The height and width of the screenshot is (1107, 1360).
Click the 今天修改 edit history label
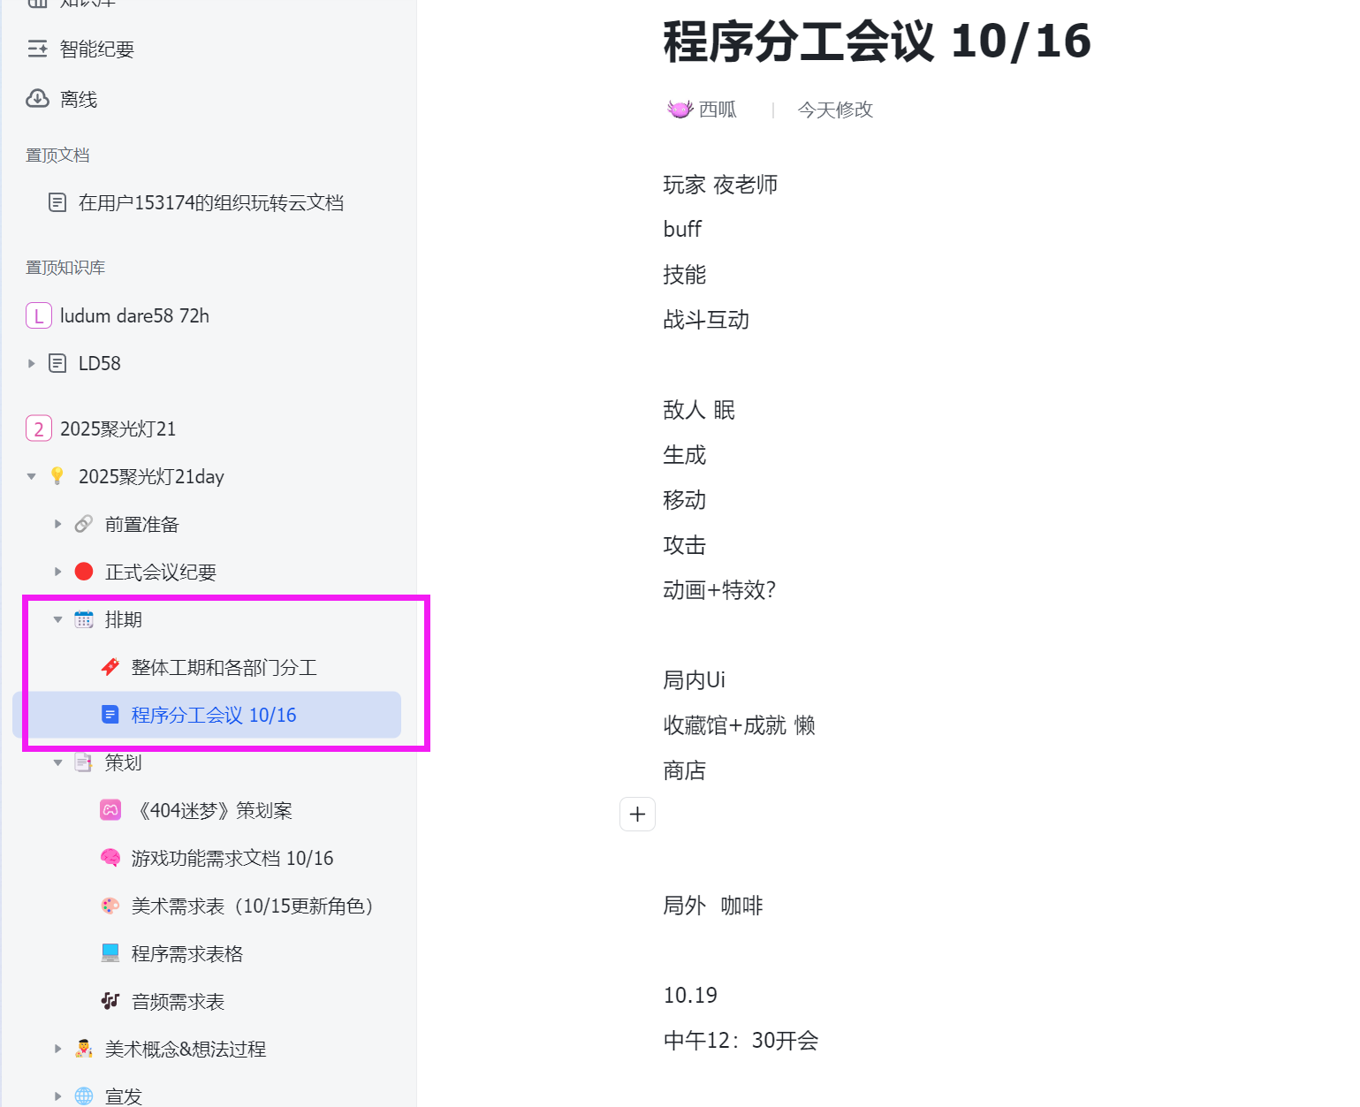[x=835, y=110]
